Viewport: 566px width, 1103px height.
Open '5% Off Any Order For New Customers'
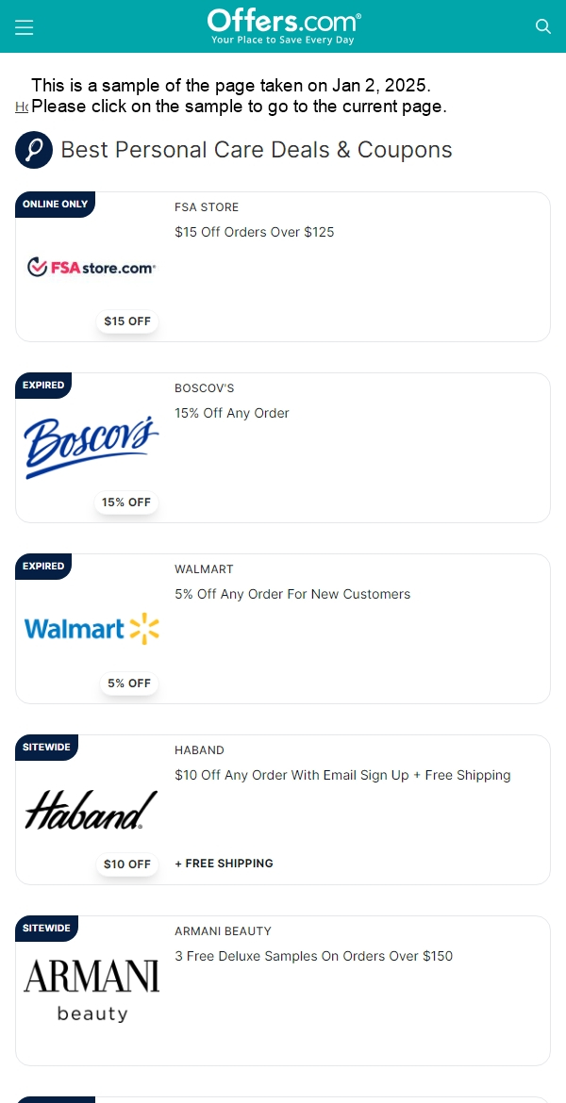point(292,594)
